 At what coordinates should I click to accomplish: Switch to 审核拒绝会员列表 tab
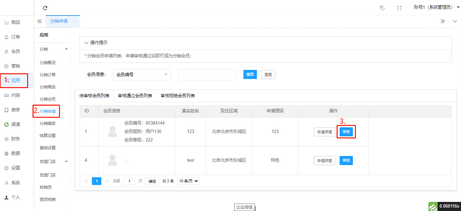[x=178, y=96]
